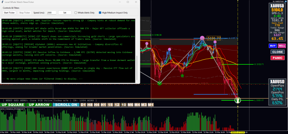Maximize the Local Whale Watch NewsTicker window
The image size is (288, 134).
pyautogui.click(x=128, y=2)
